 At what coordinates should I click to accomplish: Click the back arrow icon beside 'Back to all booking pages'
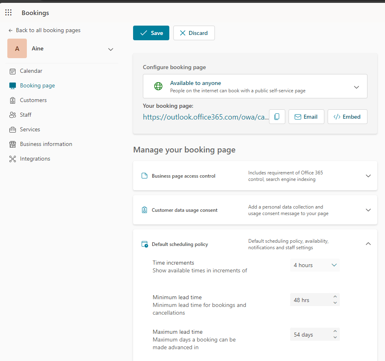point(10,30)
